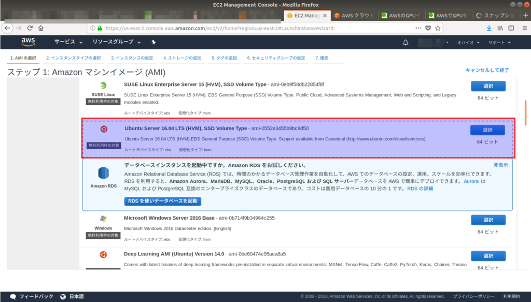Toggle the Firefox sidebar icon

click(x=511, y=28)
